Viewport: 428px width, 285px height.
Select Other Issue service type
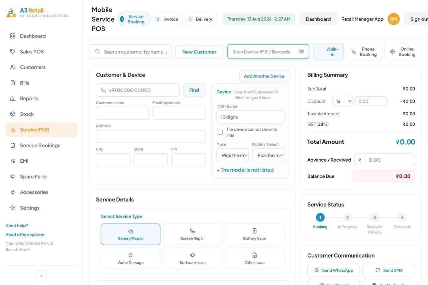254,258
